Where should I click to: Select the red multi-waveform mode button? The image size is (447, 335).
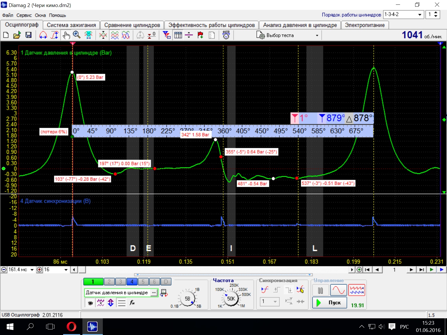tap(357, 290)
